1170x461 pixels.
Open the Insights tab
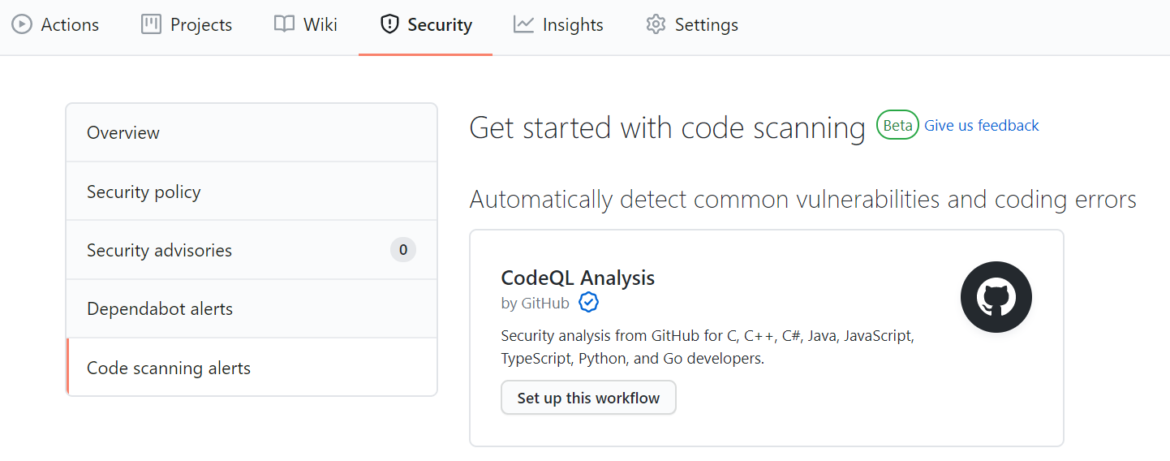click(558, 25)
